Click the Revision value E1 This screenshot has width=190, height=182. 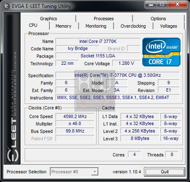tap(169, 90)
